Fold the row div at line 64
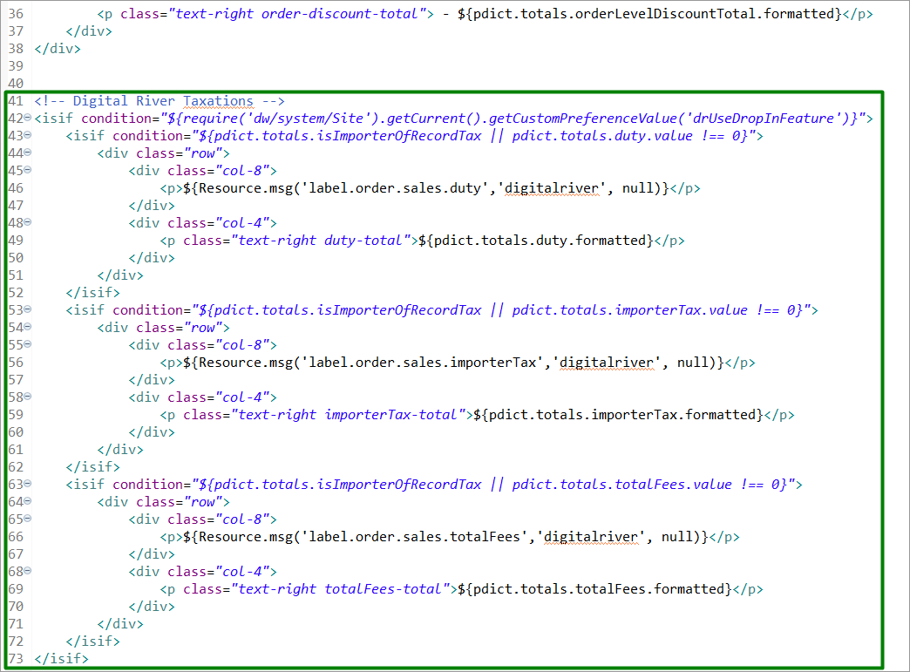This screenshot has height=672, width=910. click(28, 502)
